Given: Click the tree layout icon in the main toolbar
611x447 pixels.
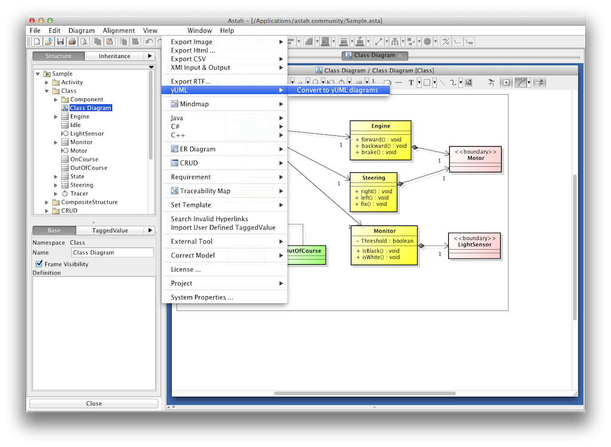Looking at the screenshot, I should pyautogui.click(x=395, y=41).
